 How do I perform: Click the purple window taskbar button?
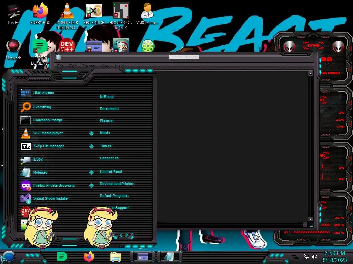point(143,256)
